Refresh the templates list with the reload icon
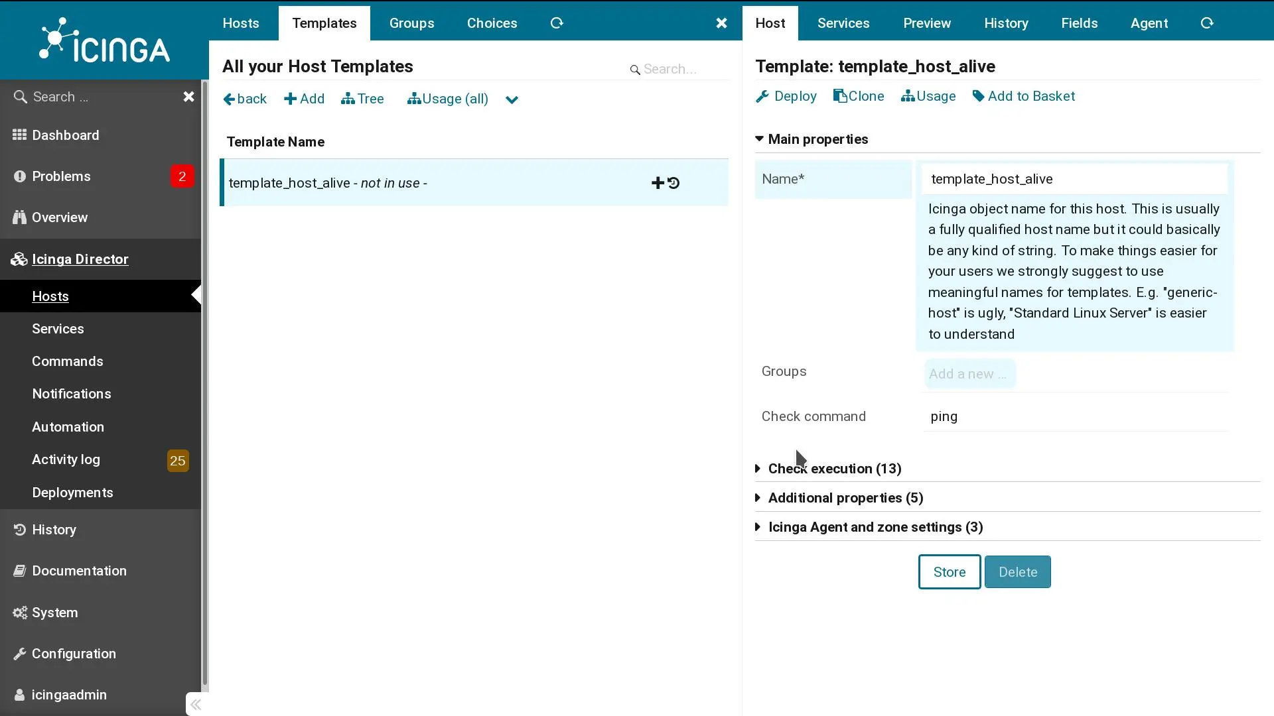The width and height of the screenshot is (1274, 716). 557,23
